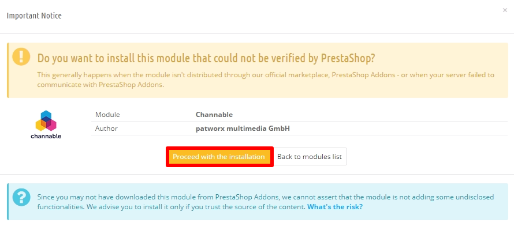Click the unverified module warning heading
The height and width of the screenshot is (234, 514).
[206, 58]
